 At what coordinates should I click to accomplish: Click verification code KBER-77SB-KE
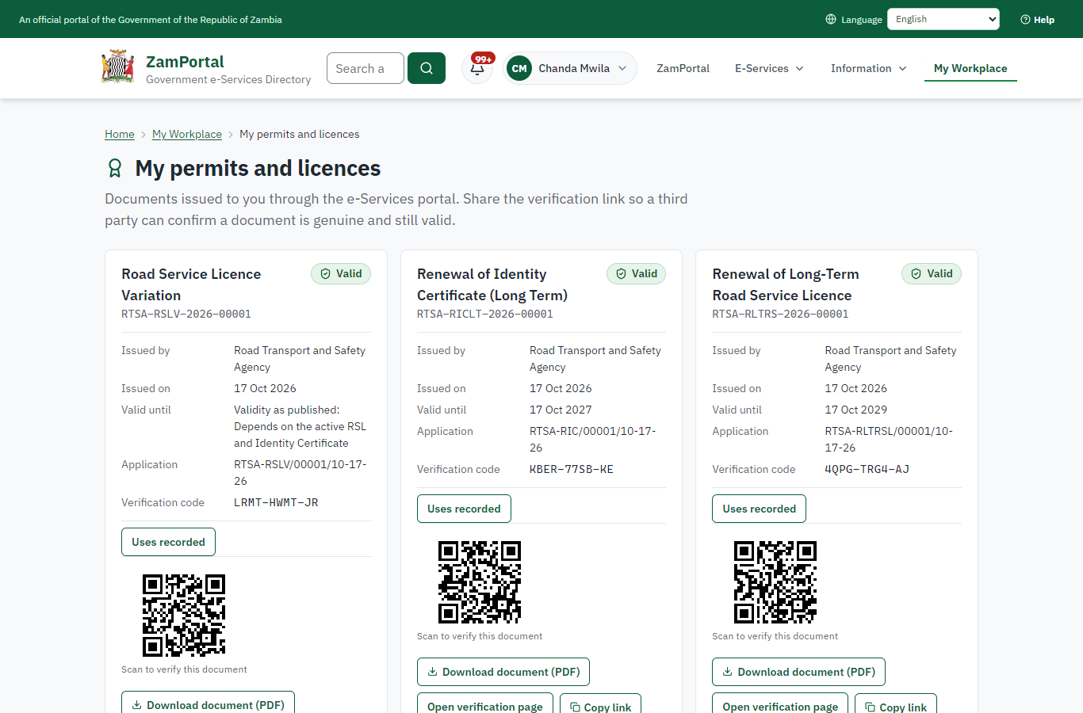(572, 469)
